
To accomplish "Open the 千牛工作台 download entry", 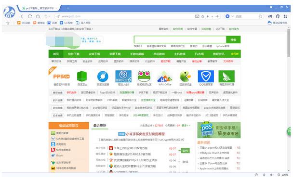I will 131,148.
